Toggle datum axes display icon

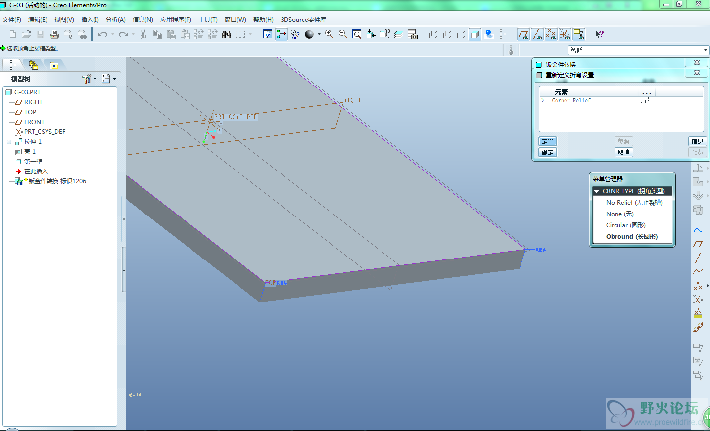click(x=537, y=34)
